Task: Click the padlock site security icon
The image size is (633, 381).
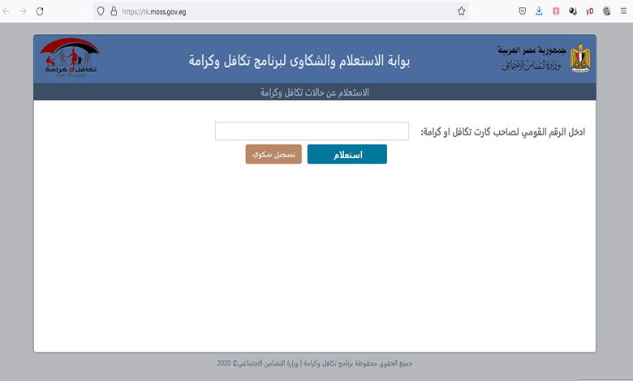Action: (x=114, y=11)
